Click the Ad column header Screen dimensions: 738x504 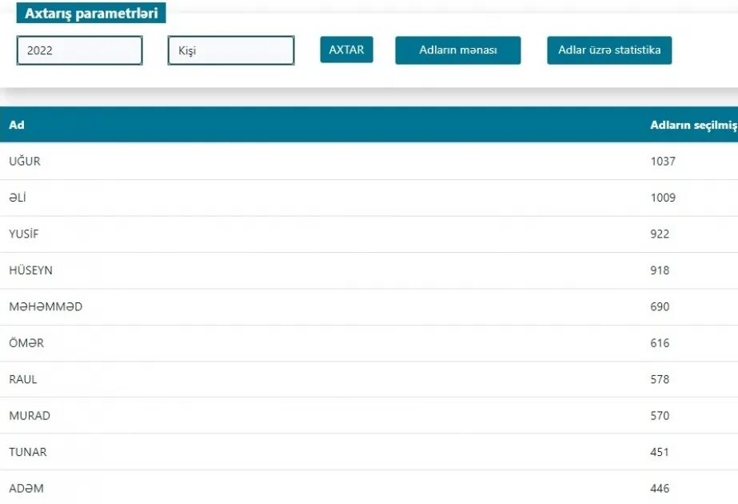(17, 125)
